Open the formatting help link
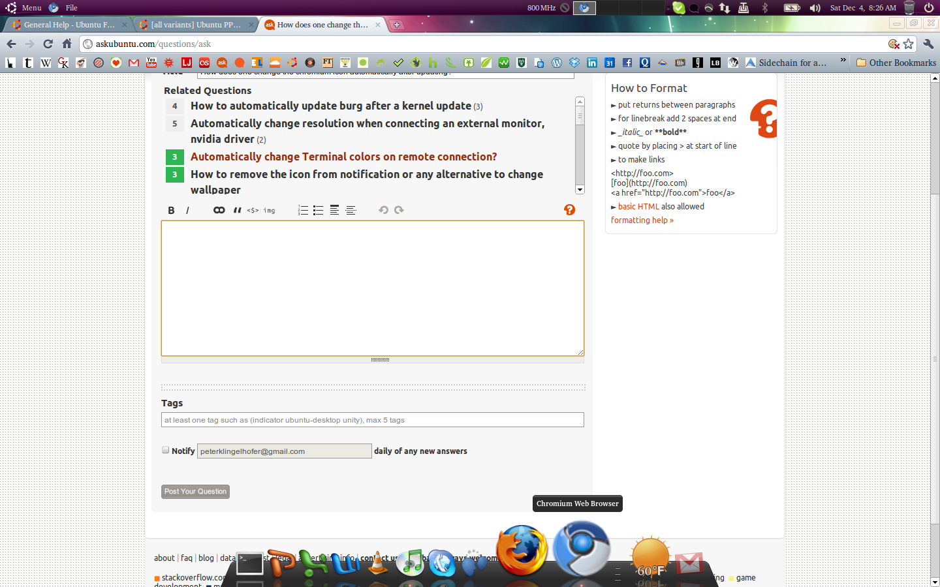The height and width of the screenshot is (587, 940). click(640, 220)
